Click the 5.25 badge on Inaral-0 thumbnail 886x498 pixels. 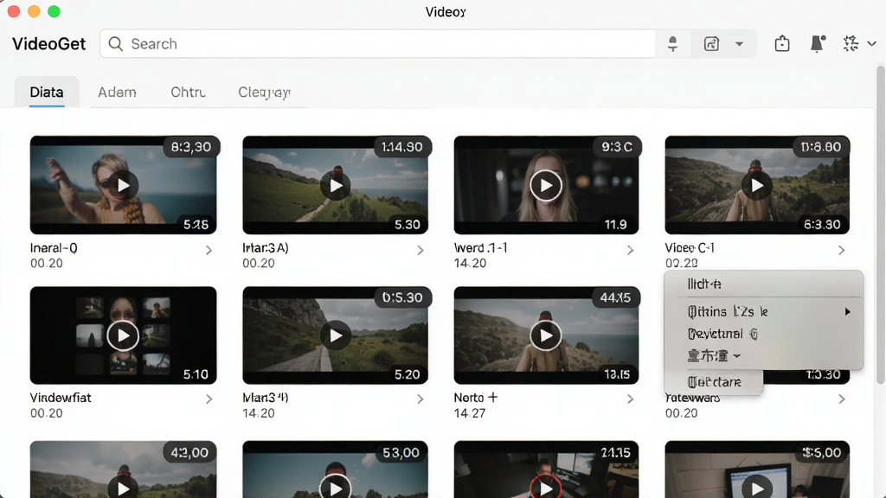click(x=196, y=225)
